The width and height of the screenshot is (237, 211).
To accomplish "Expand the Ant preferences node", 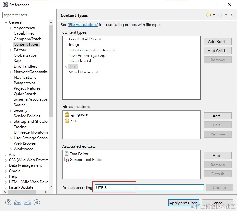I will tap(6, 155).
